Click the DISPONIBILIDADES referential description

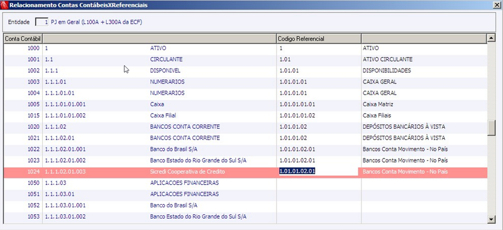(x=387, y=71)
